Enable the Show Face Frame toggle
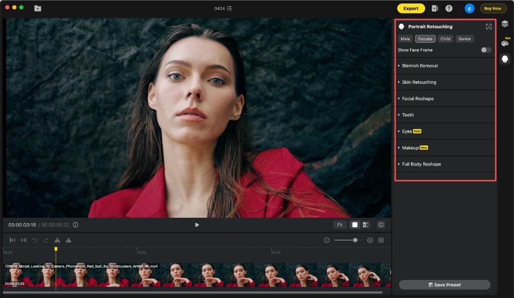The image size is (514, 298). (485, 50)
